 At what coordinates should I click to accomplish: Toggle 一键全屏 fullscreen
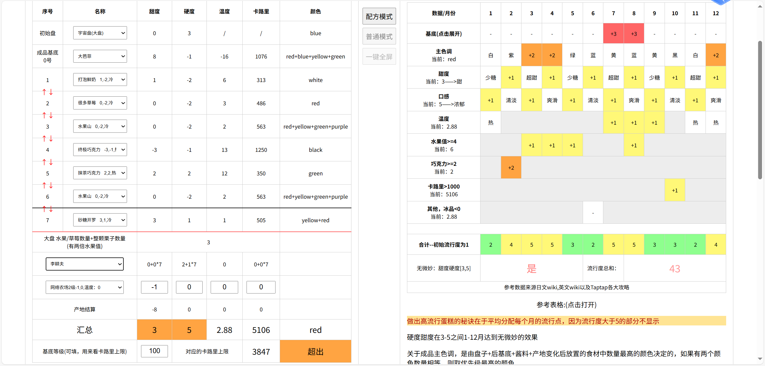[x=379, y=57]
